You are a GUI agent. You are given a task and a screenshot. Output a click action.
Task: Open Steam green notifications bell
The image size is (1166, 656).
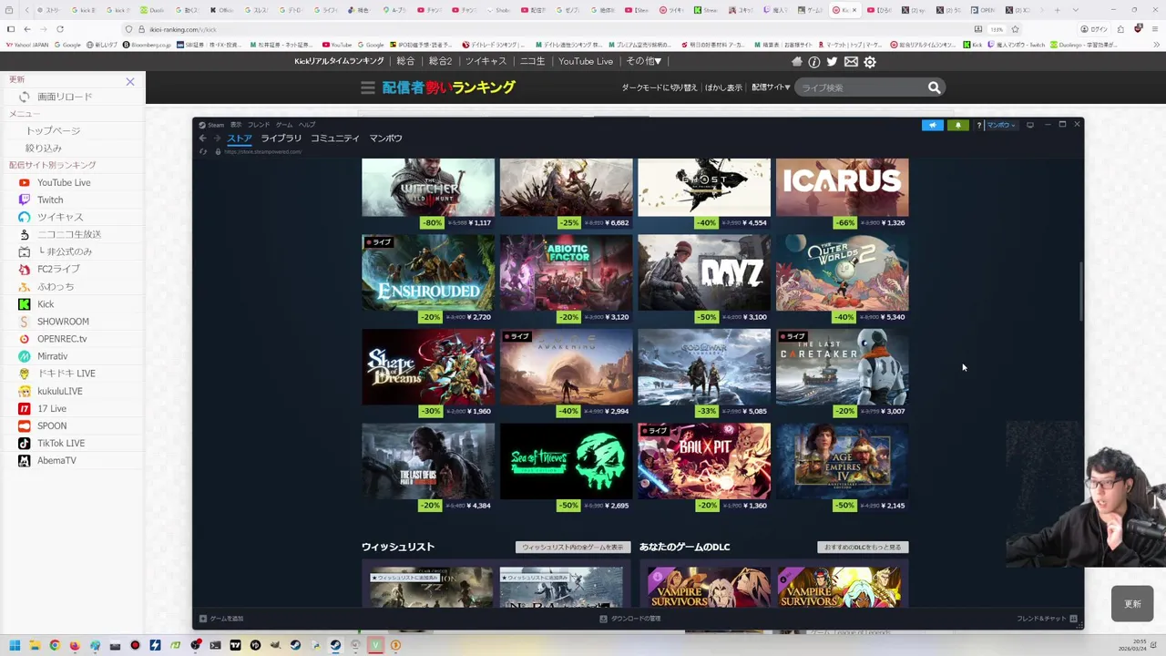coord(957,125)
